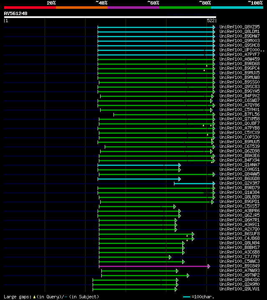
Task: Click the UniRef100_B6UGD8 label
Action: (x=239, y=178)
